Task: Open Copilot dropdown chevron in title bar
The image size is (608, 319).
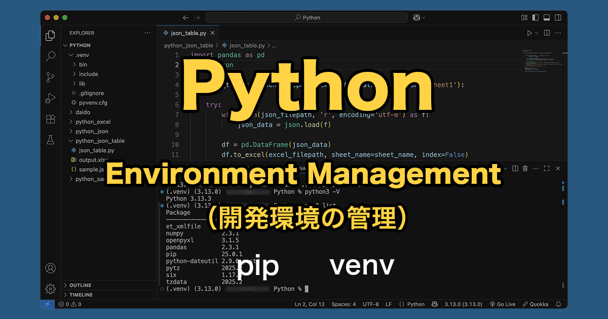Action: tap(424, 18)
